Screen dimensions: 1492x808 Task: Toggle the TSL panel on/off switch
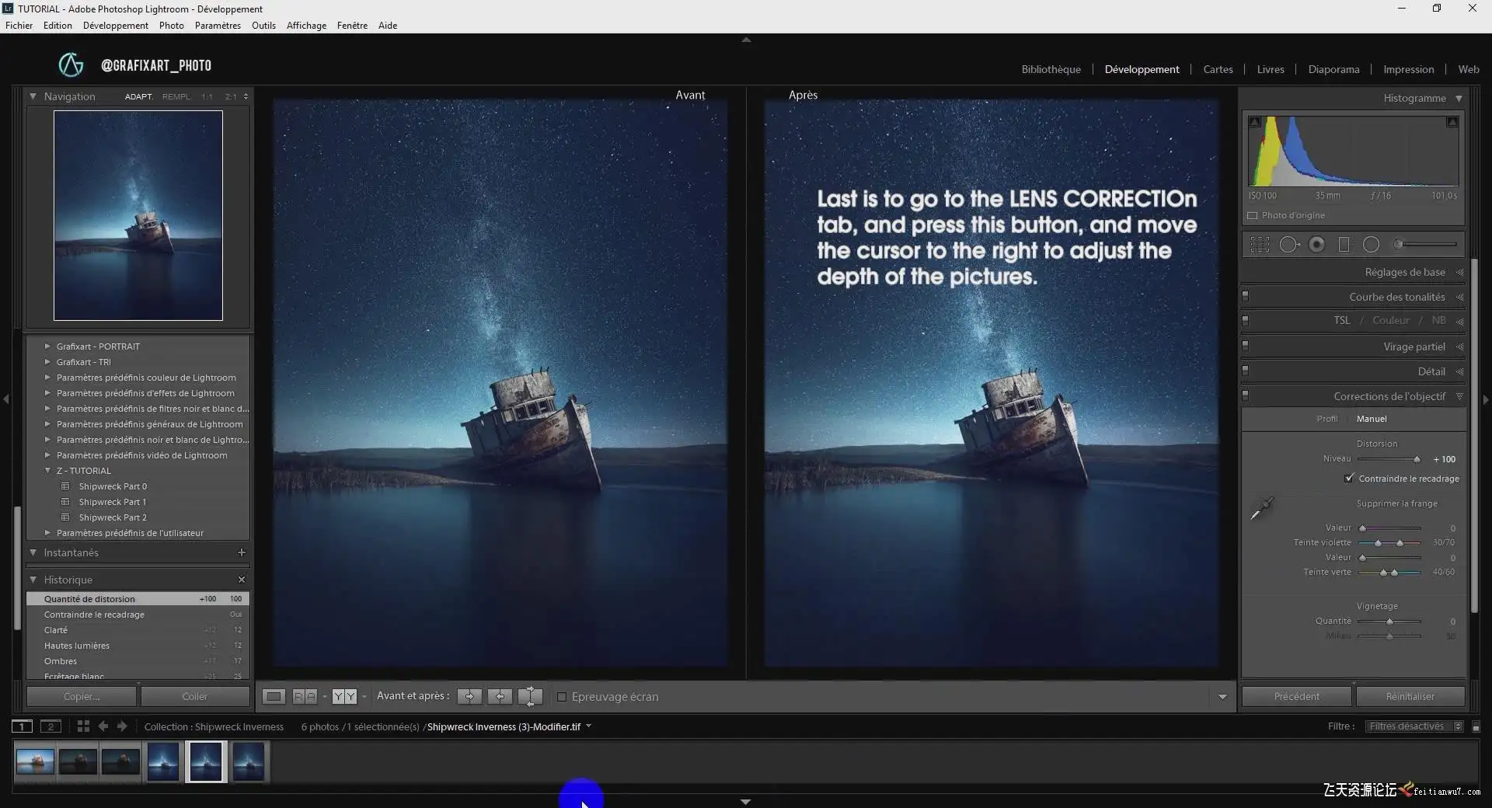click(1246, 320)
